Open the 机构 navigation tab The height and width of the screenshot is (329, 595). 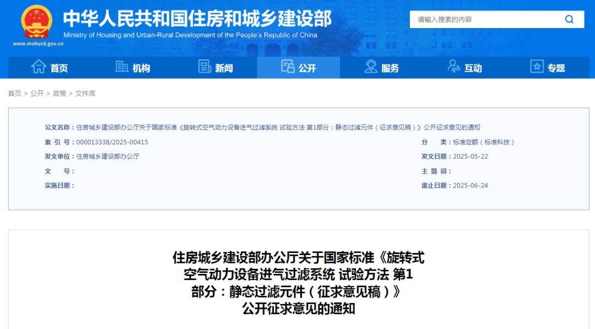pos(132,68)
